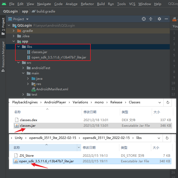The image size is (178, 178).
Task: Toggle the 1: Project tool window tab
Action: click(x=3, y=26)
